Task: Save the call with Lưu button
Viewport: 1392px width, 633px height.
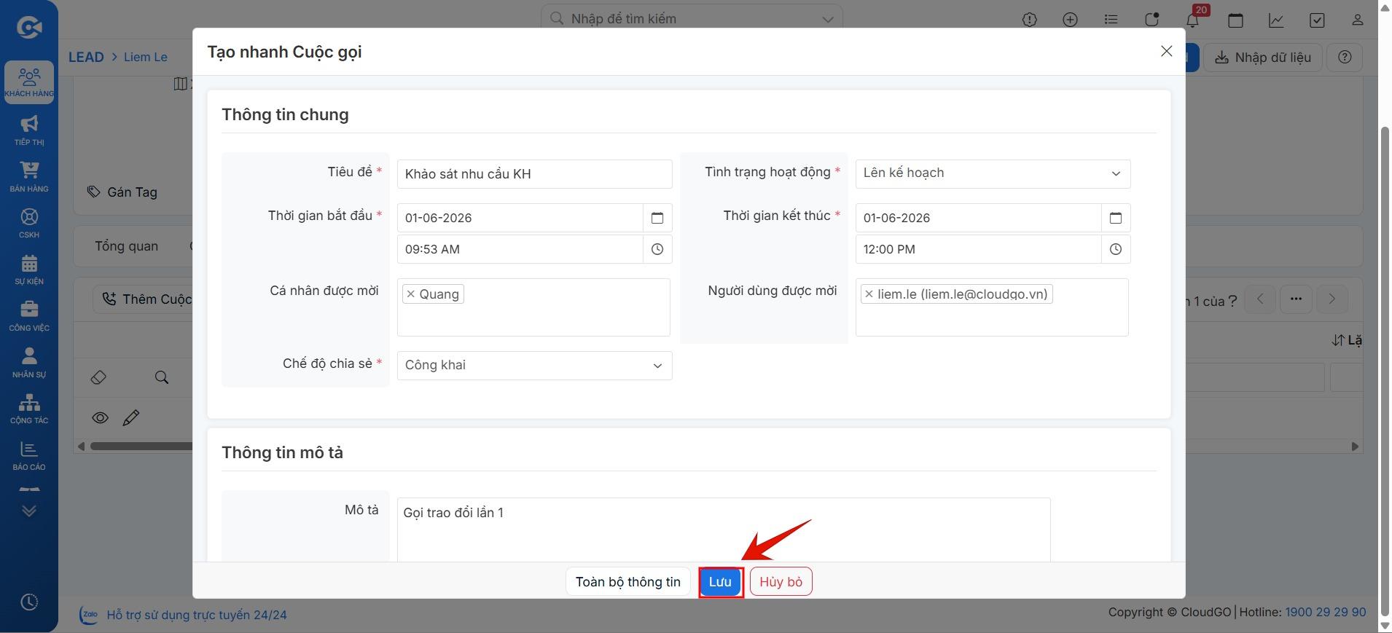Action: pos(720,582)
